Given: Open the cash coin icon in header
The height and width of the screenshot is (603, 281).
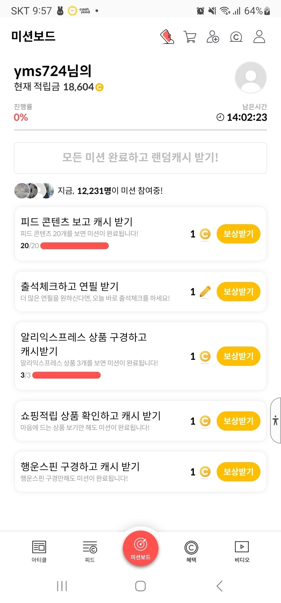Looking at the screenshot, I should point(236,37).
